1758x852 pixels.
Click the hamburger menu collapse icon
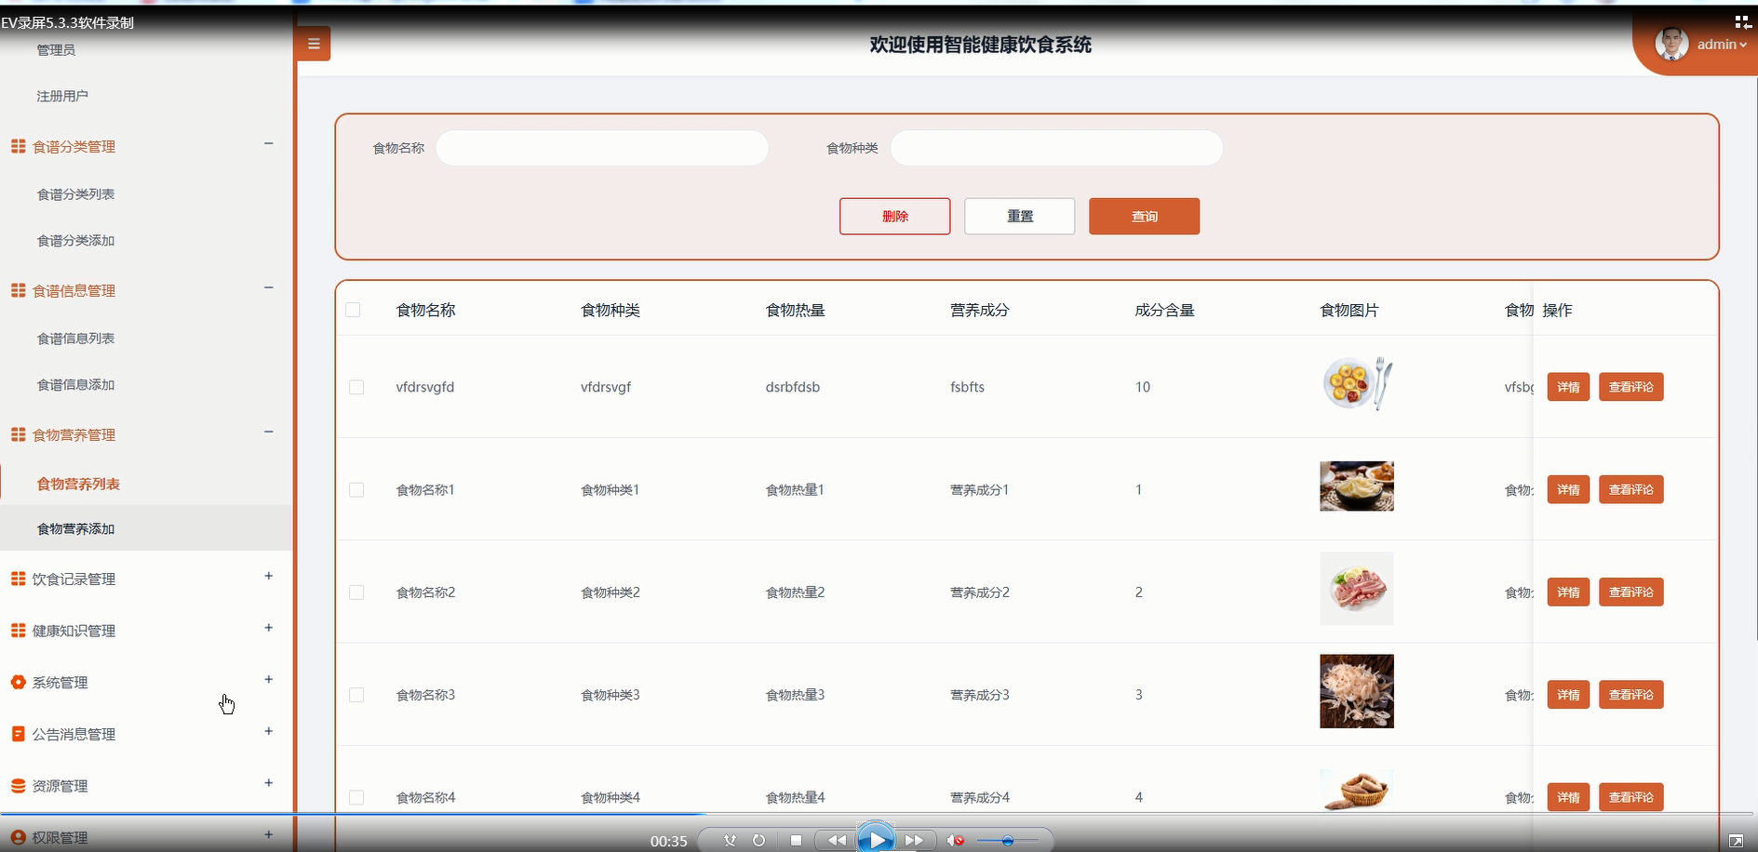(314, 44)
